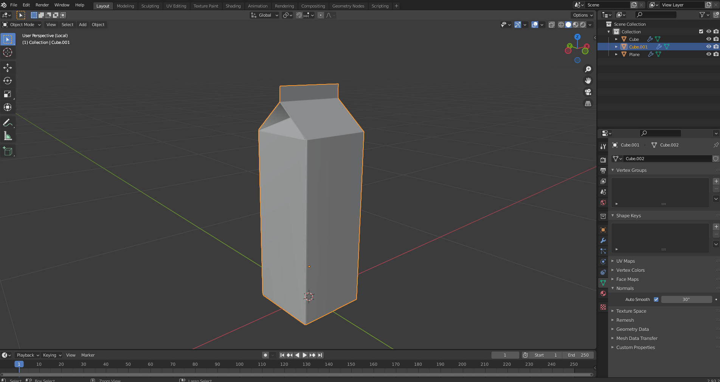Image resolution: width=720 pixels, height=382 pixels.
Task: Open the Render menu
Action: [42, 5]
